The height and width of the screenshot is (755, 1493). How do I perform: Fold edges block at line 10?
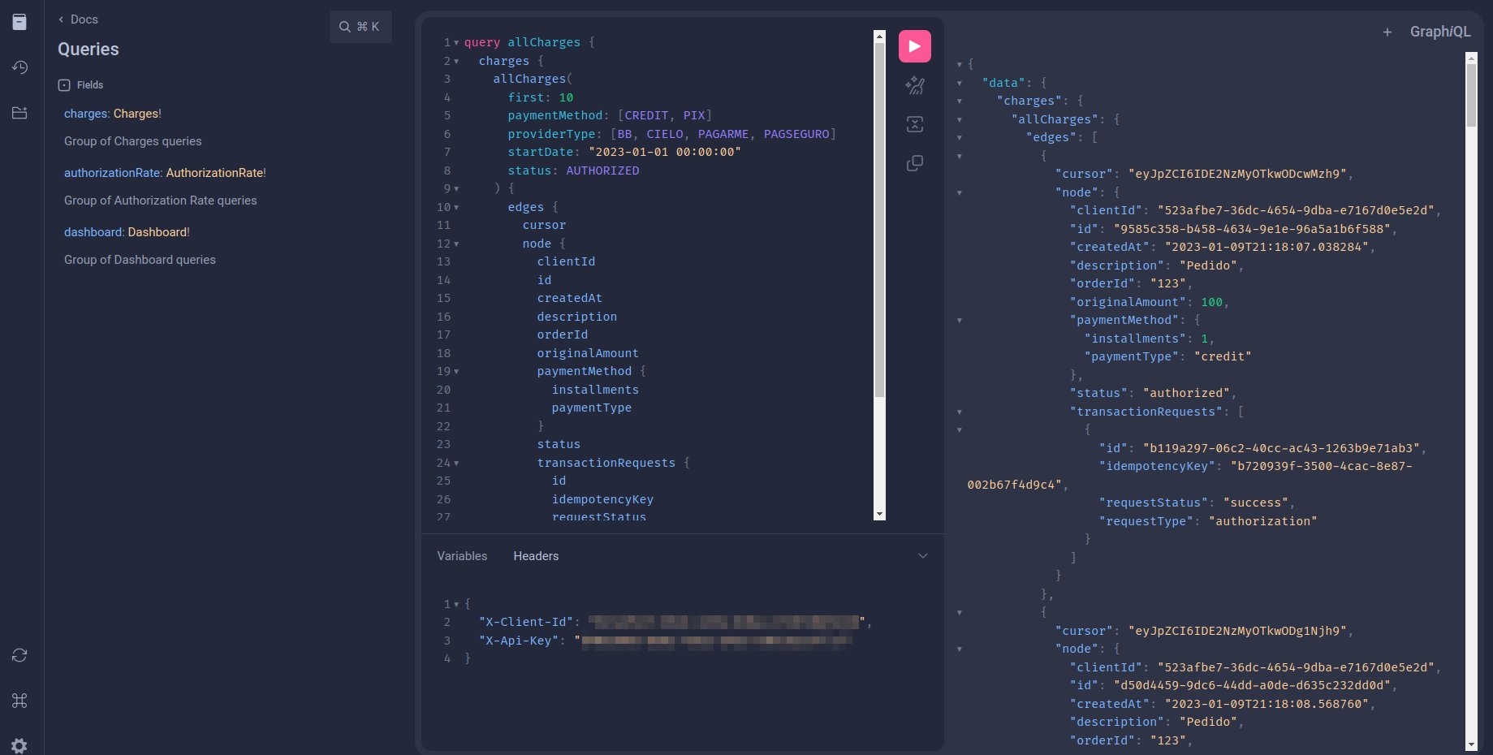456,208
